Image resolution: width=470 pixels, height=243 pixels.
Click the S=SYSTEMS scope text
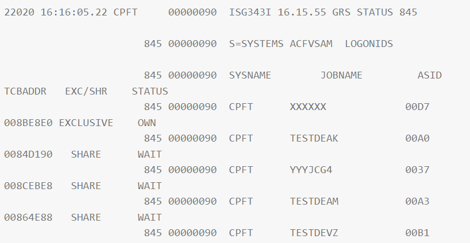(x=256, y=44)
